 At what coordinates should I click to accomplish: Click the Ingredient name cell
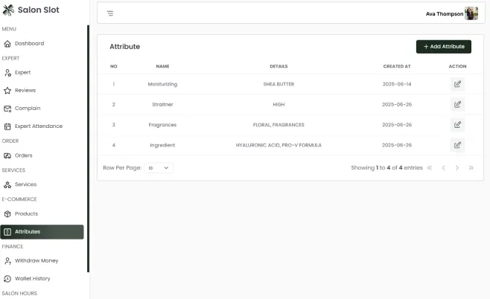(x=162, y=145)
